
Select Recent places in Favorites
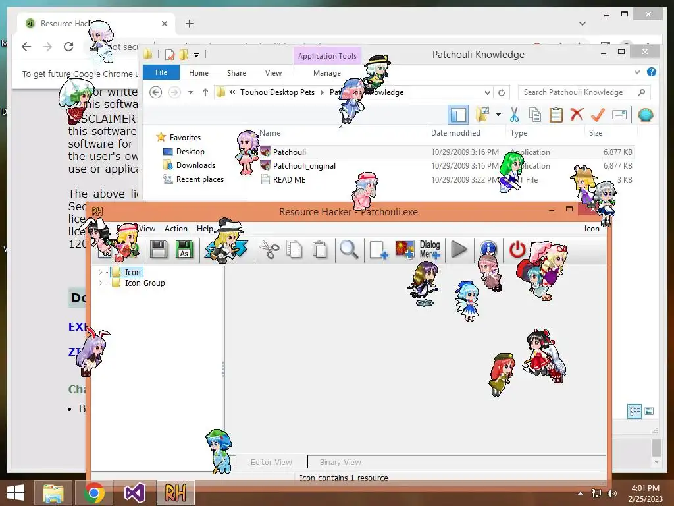(200, 179)
